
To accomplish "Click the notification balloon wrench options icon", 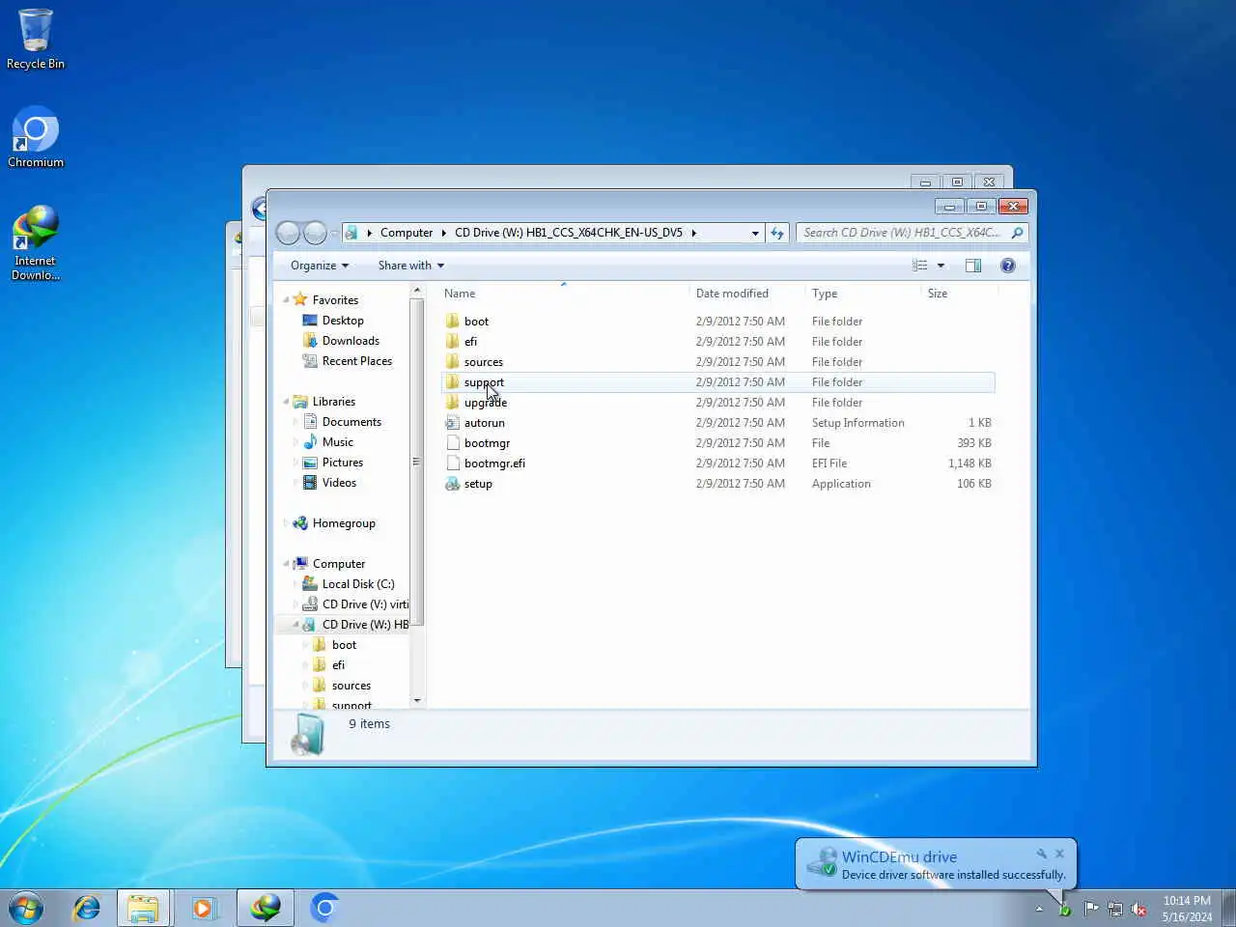I will click(1041, 854).
